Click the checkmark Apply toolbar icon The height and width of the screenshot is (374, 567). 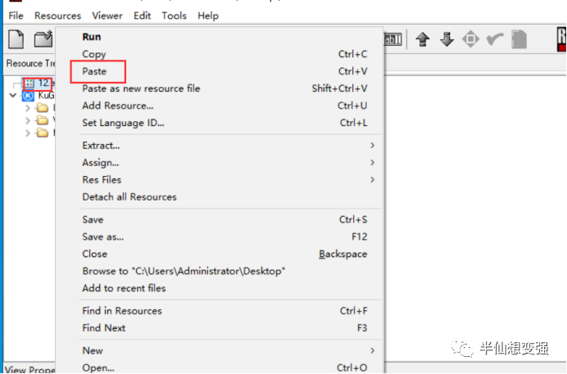tap(495, 39)
